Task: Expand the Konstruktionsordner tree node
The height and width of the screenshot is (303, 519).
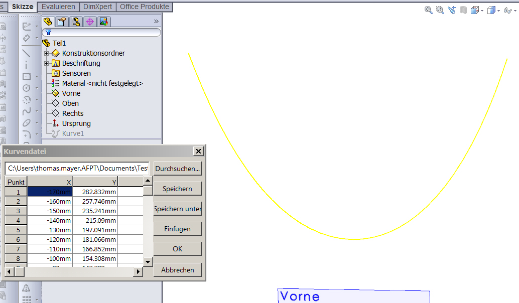Action: tap(46, 53)
